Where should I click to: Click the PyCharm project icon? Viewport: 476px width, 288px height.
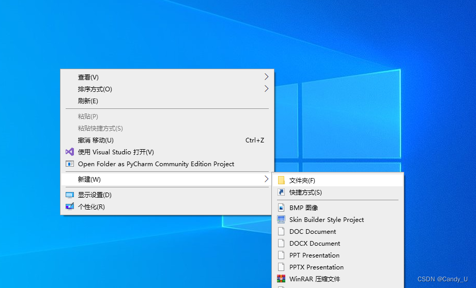(70, 164)
